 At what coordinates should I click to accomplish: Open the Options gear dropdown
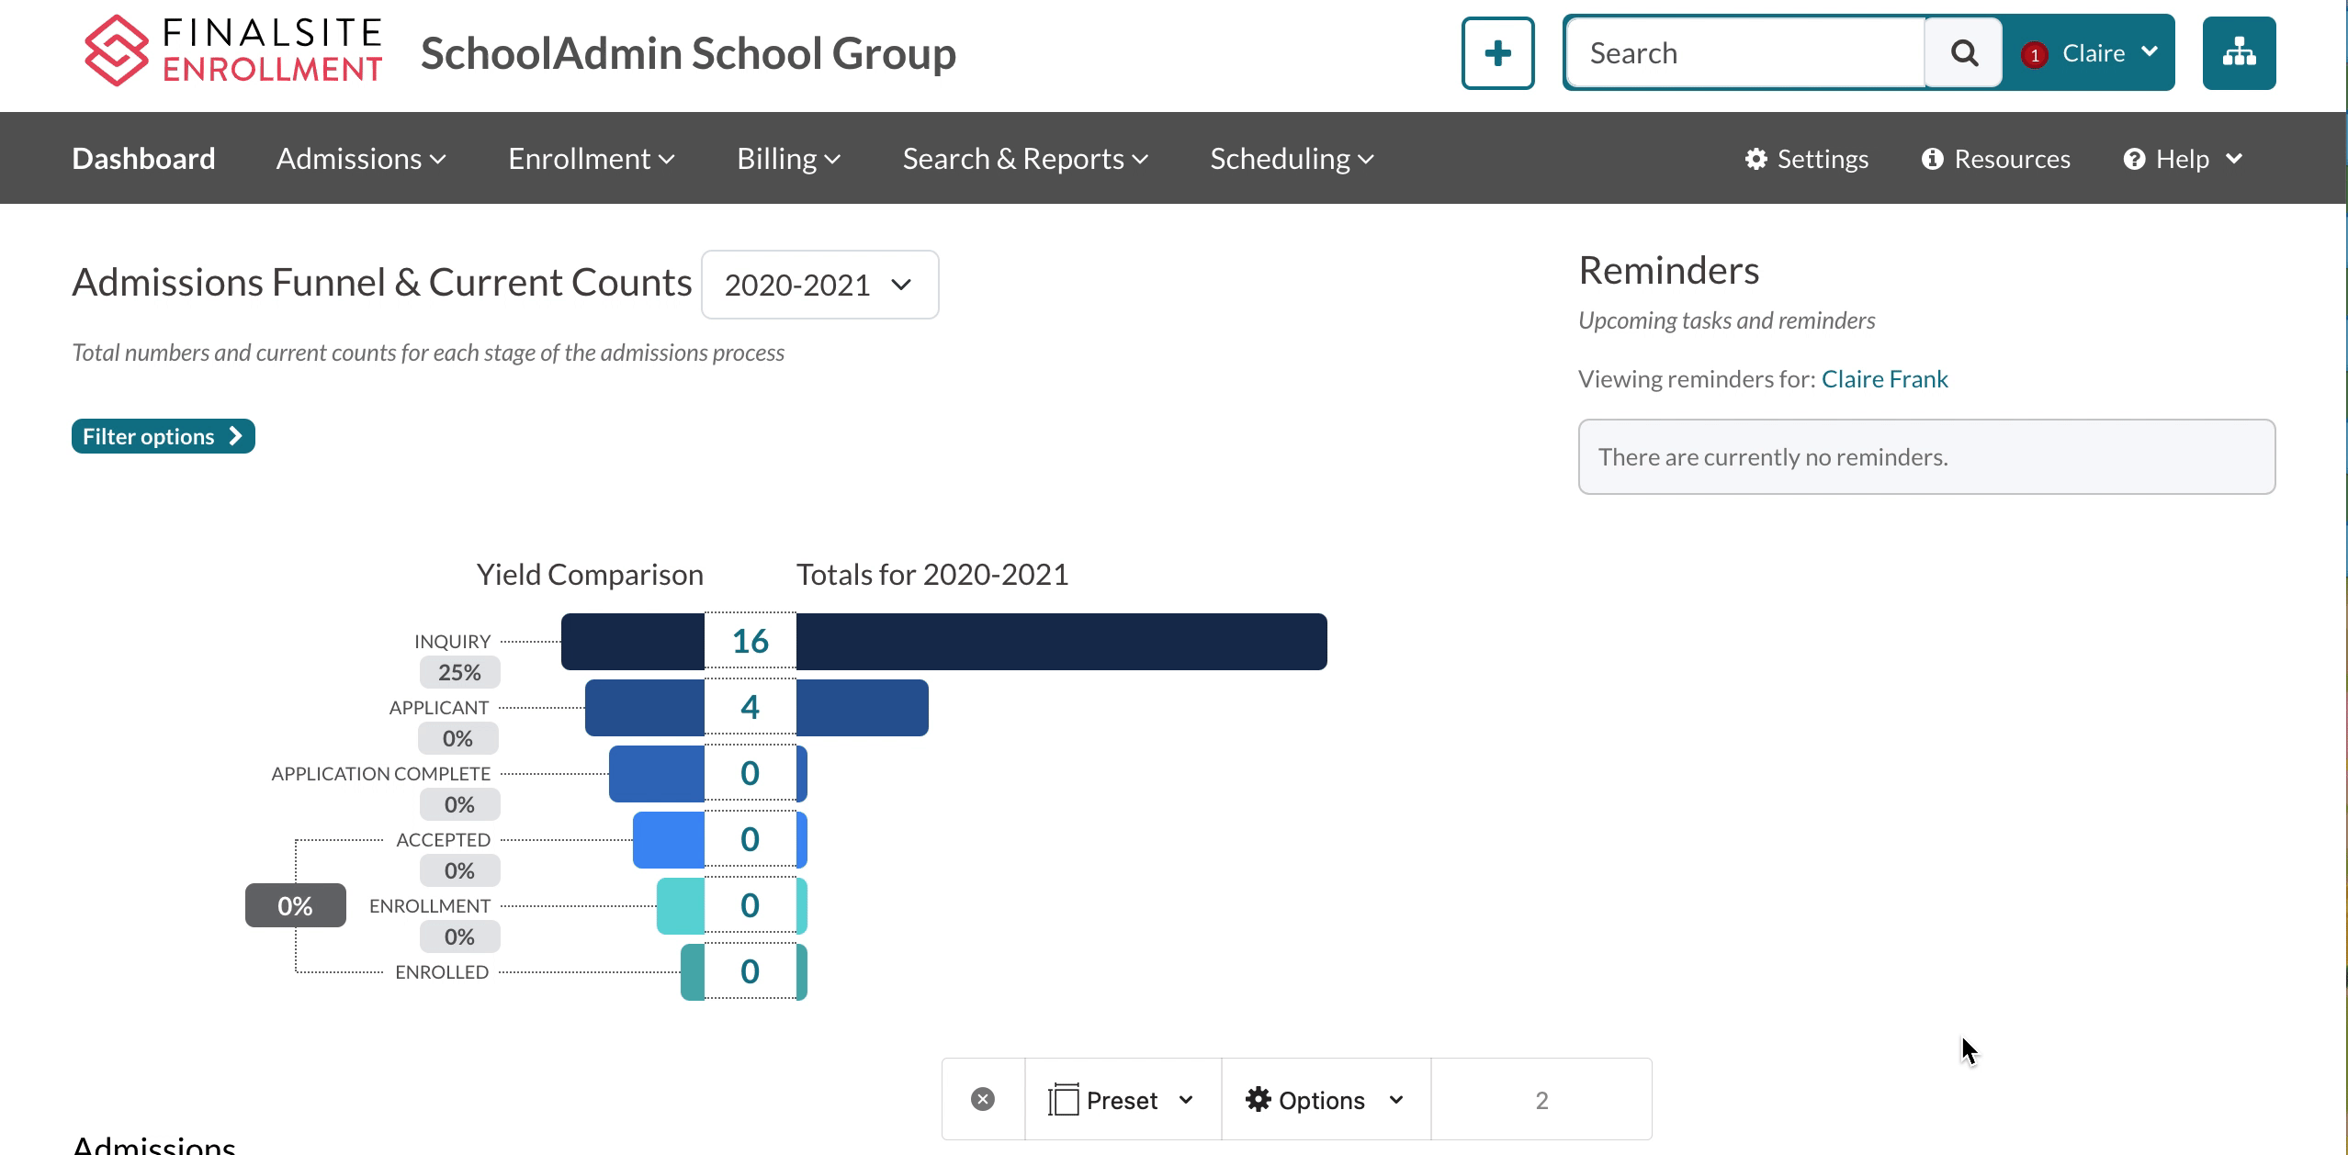(1324, 1100)
